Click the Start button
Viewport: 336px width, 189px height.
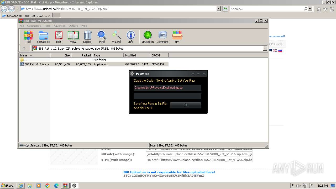(x=7, y=186)
